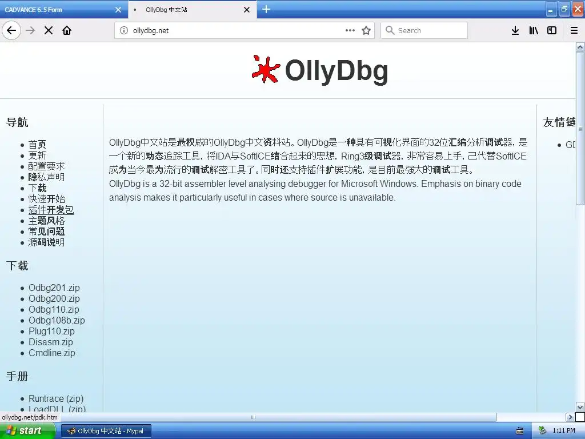Viewport: 585px width, 439px height.
Task: Toggle the sidebar view icon
Action: tap(552, 30)
